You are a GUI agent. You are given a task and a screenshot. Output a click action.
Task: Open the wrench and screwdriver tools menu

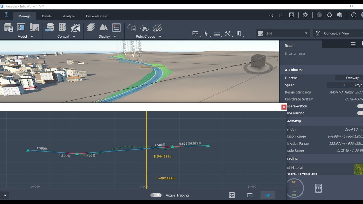click(228, 34)
